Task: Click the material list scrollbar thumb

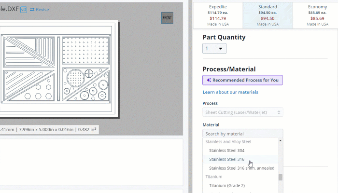Action: [281, 177]
